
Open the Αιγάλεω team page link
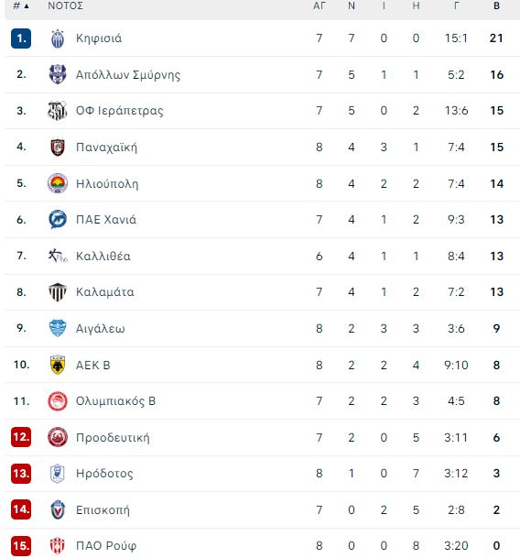101,329
